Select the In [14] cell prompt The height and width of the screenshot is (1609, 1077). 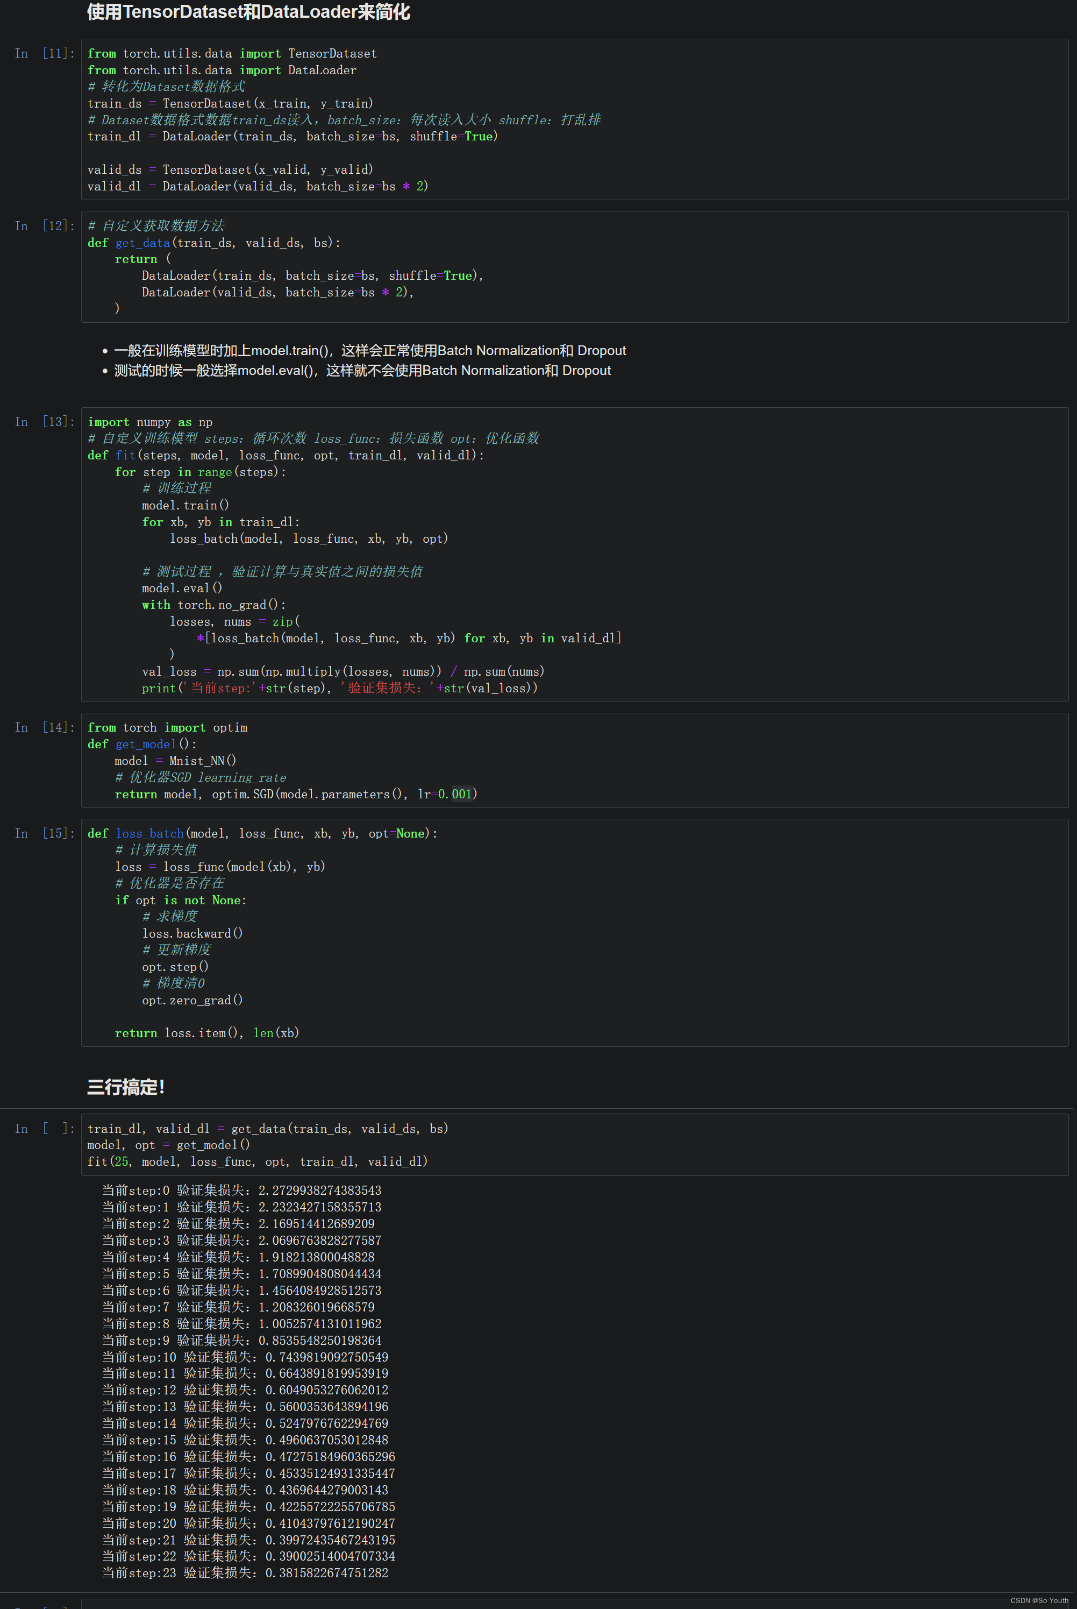point(45,727)
